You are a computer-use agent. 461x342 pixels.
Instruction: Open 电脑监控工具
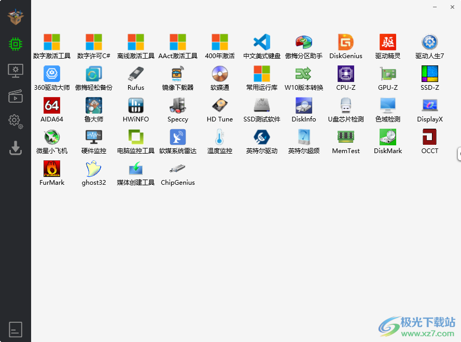(x=136, y=137)
